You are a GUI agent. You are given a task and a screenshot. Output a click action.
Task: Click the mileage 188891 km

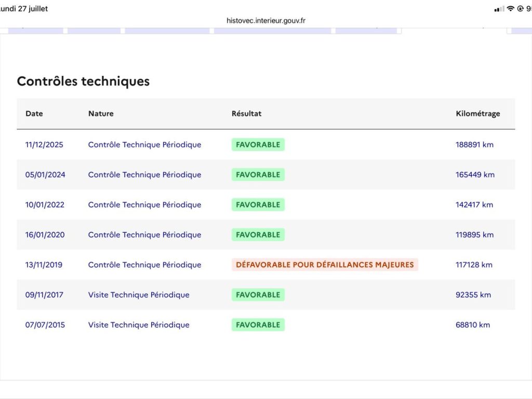pos(474,144)
